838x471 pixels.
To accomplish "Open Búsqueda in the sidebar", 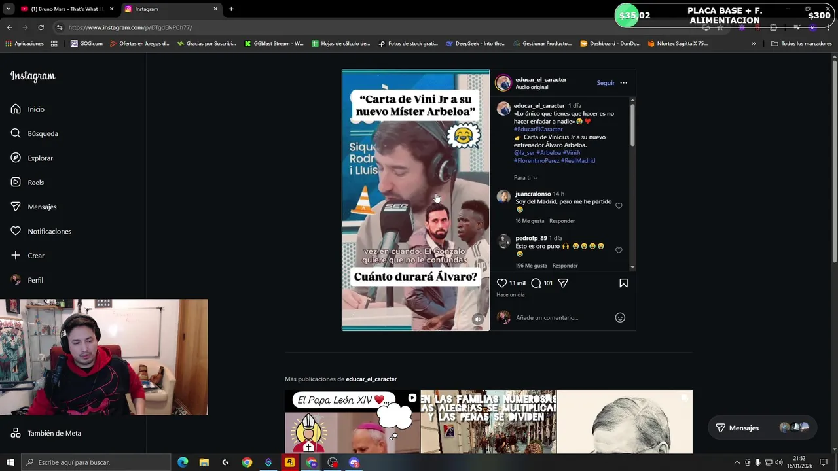I will coord(34,133).
